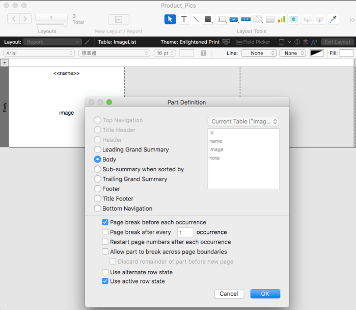
Task: Expand the 16 pt font size dropdown
Action: pyautogui.click(x=165, y=53)
